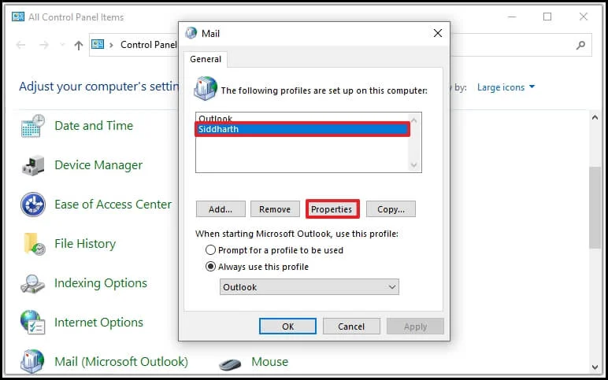Open the Date and Time icon

(33, 126)
